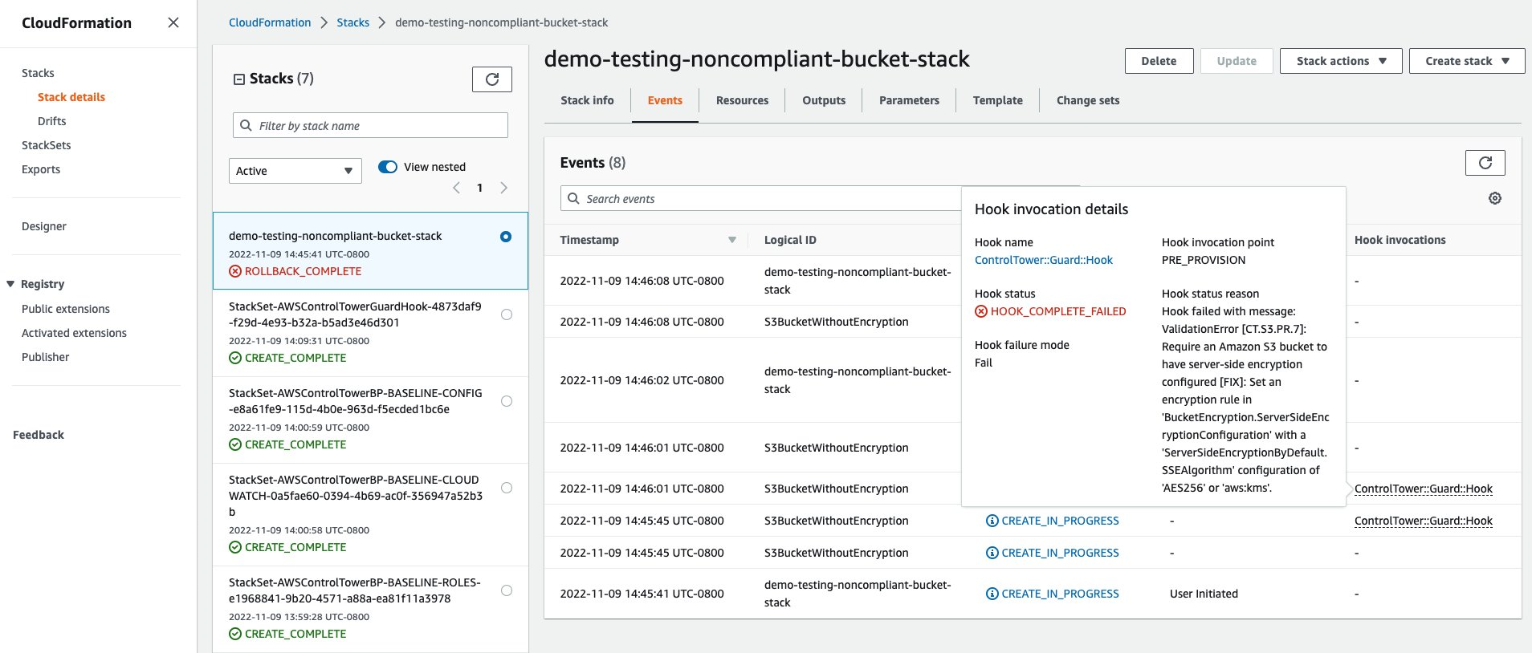
Task: Sort by Timestamp column arrow
Action: (731, 240)
